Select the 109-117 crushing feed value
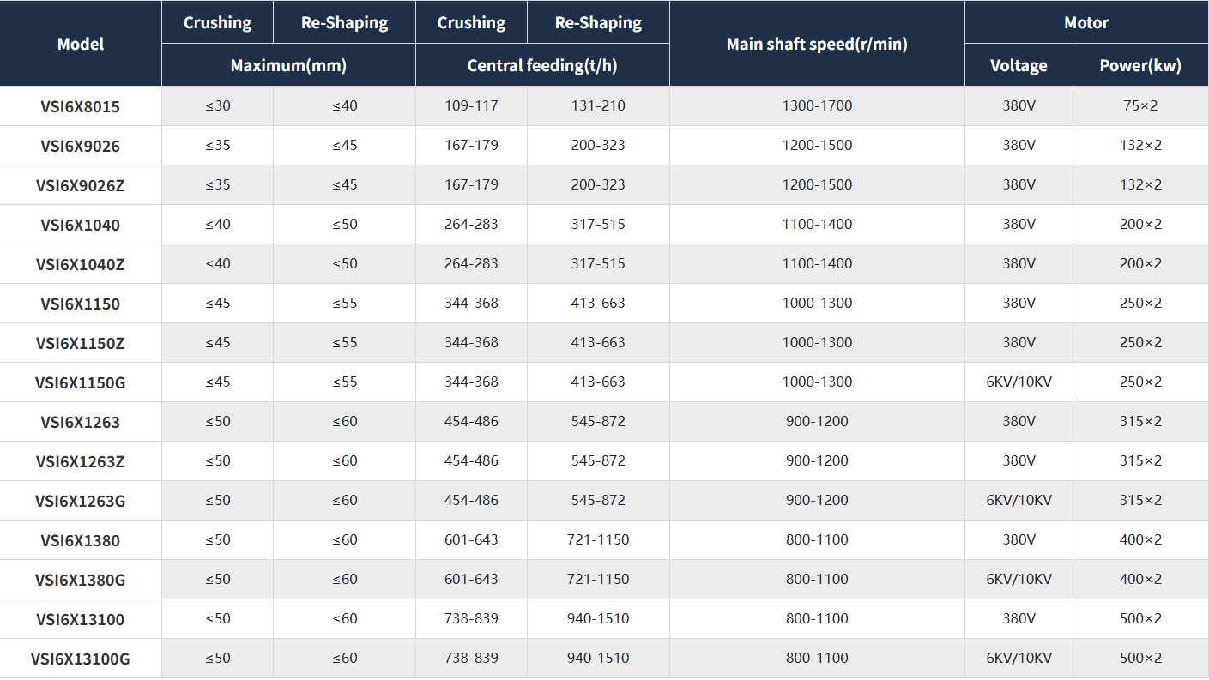Viewport: 1209px width, 680px height. (x=471, y=106)
